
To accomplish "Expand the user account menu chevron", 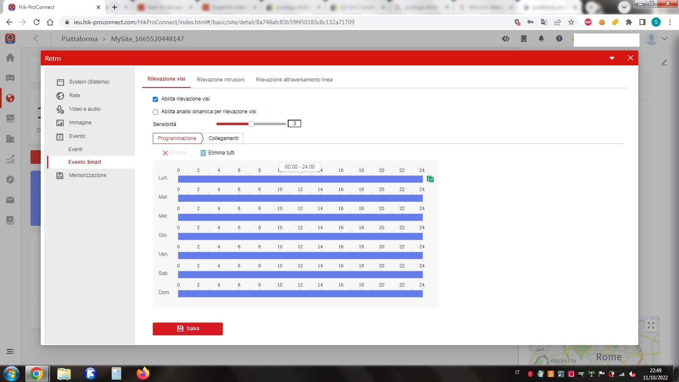I will (x=665, y=39).
